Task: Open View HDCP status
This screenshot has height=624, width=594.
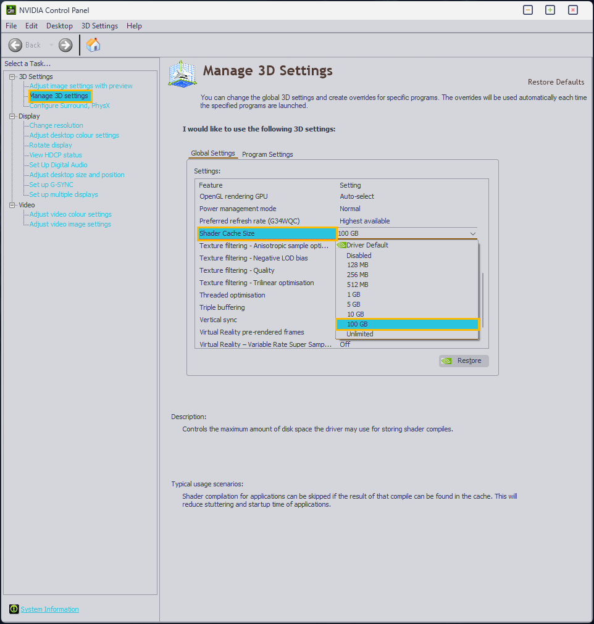Action: (56, 155)
